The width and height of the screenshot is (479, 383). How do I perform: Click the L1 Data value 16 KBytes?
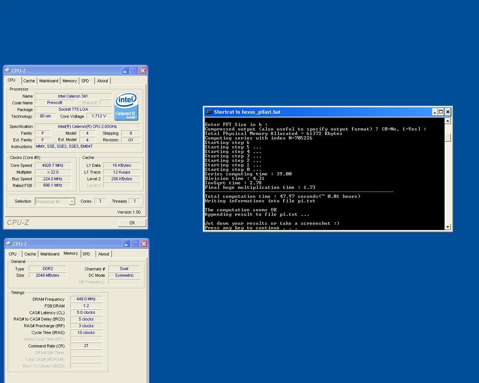(x=122, y=165)
